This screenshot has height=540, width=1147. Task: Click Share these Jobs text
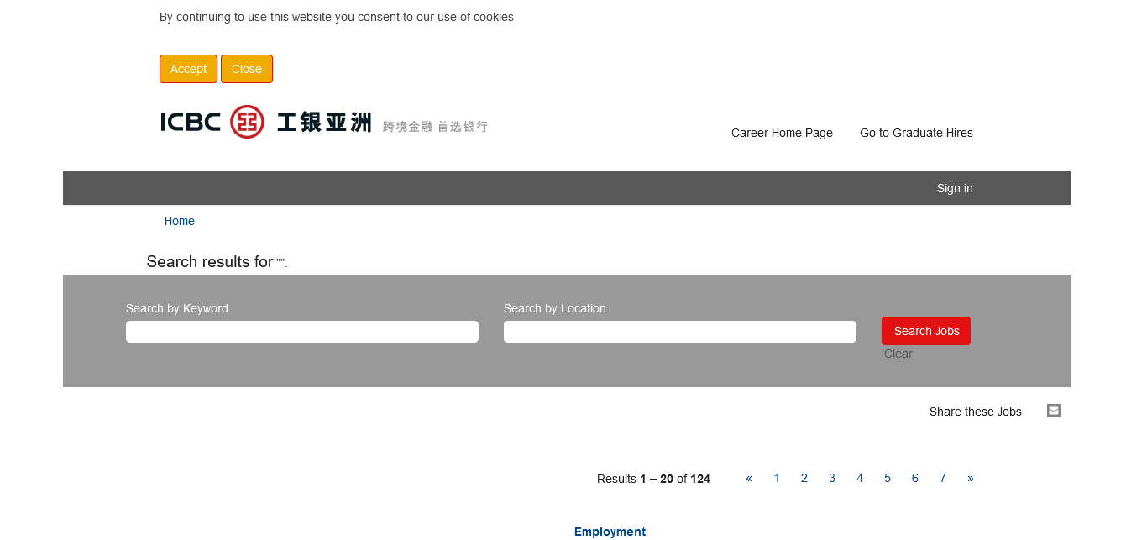click(975, 412)
